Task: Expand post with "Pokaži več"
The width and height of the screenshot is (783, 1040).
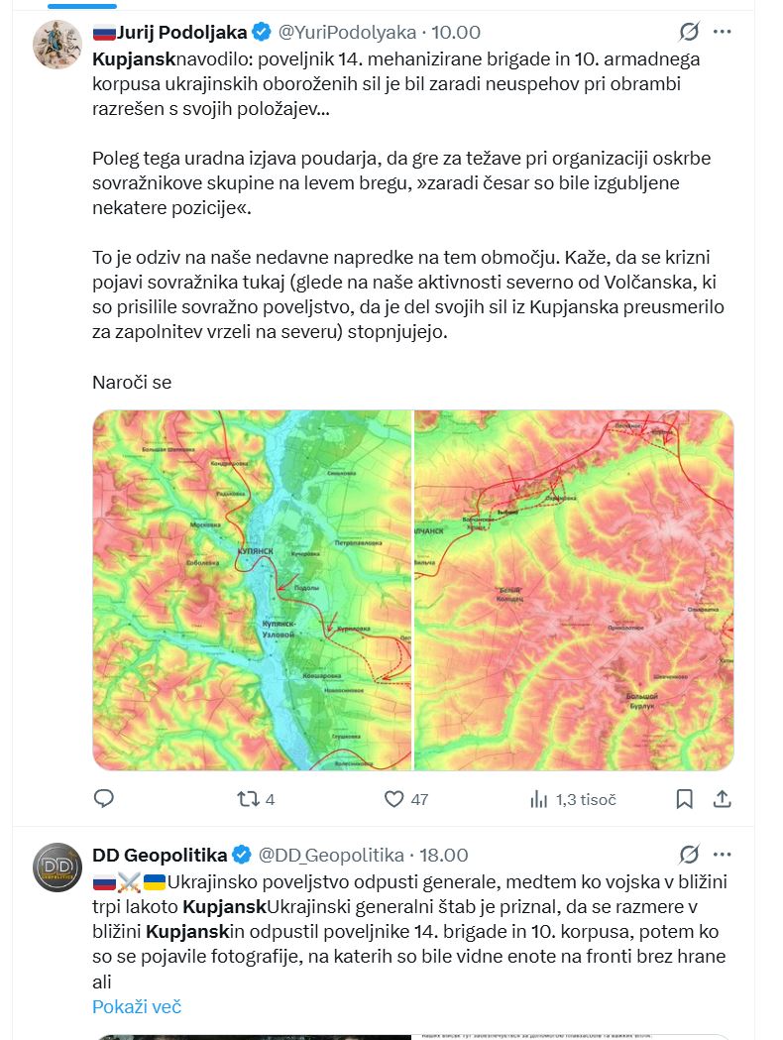Action: click(137, 1006)
